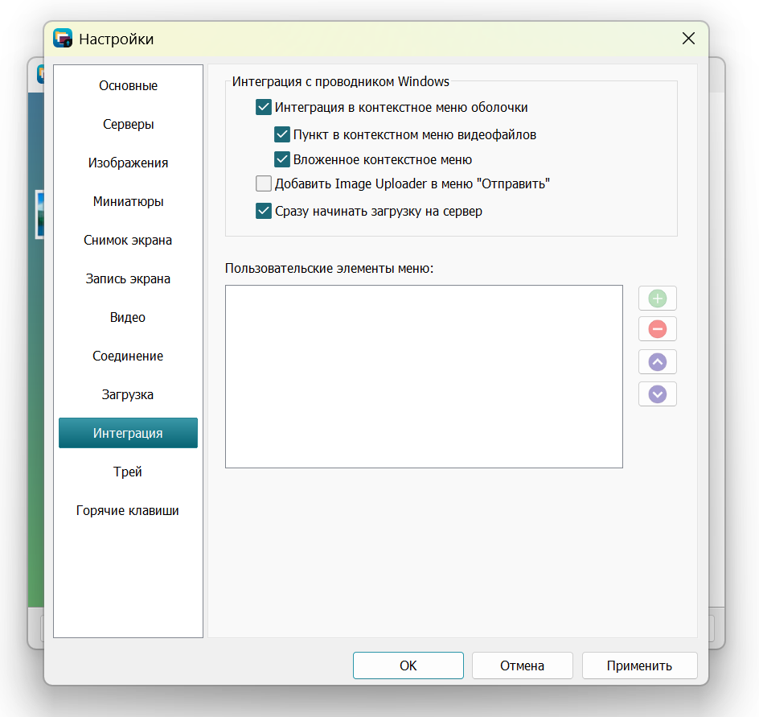759x717 pixels.
Task: Click the Применить button
Action: point(639,665)
